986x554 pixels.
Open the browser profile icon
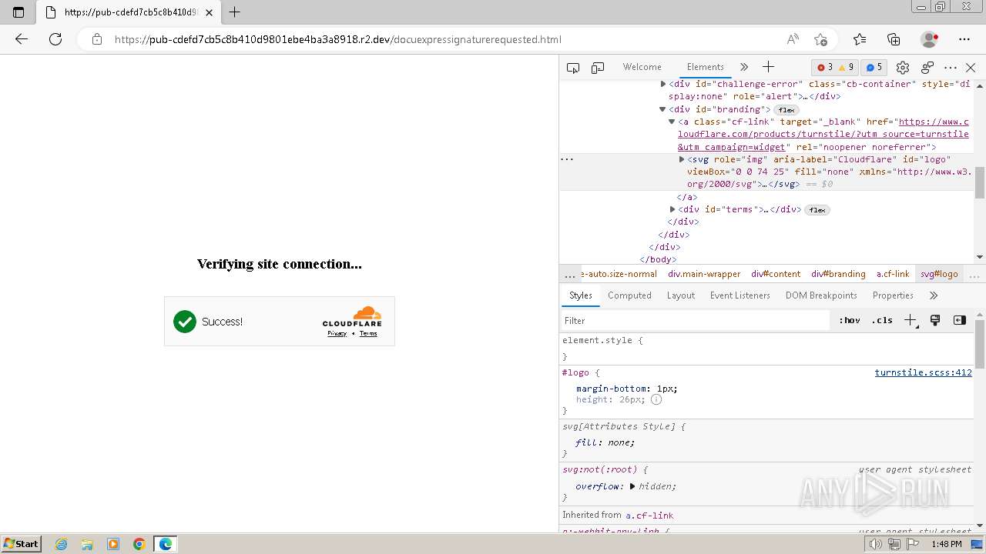(x=930, y=39)
